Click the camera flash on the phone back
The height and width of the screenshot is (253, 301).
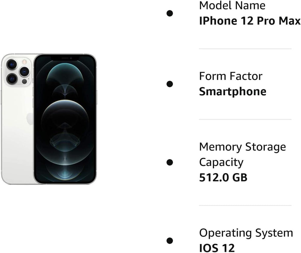(24, 62)
